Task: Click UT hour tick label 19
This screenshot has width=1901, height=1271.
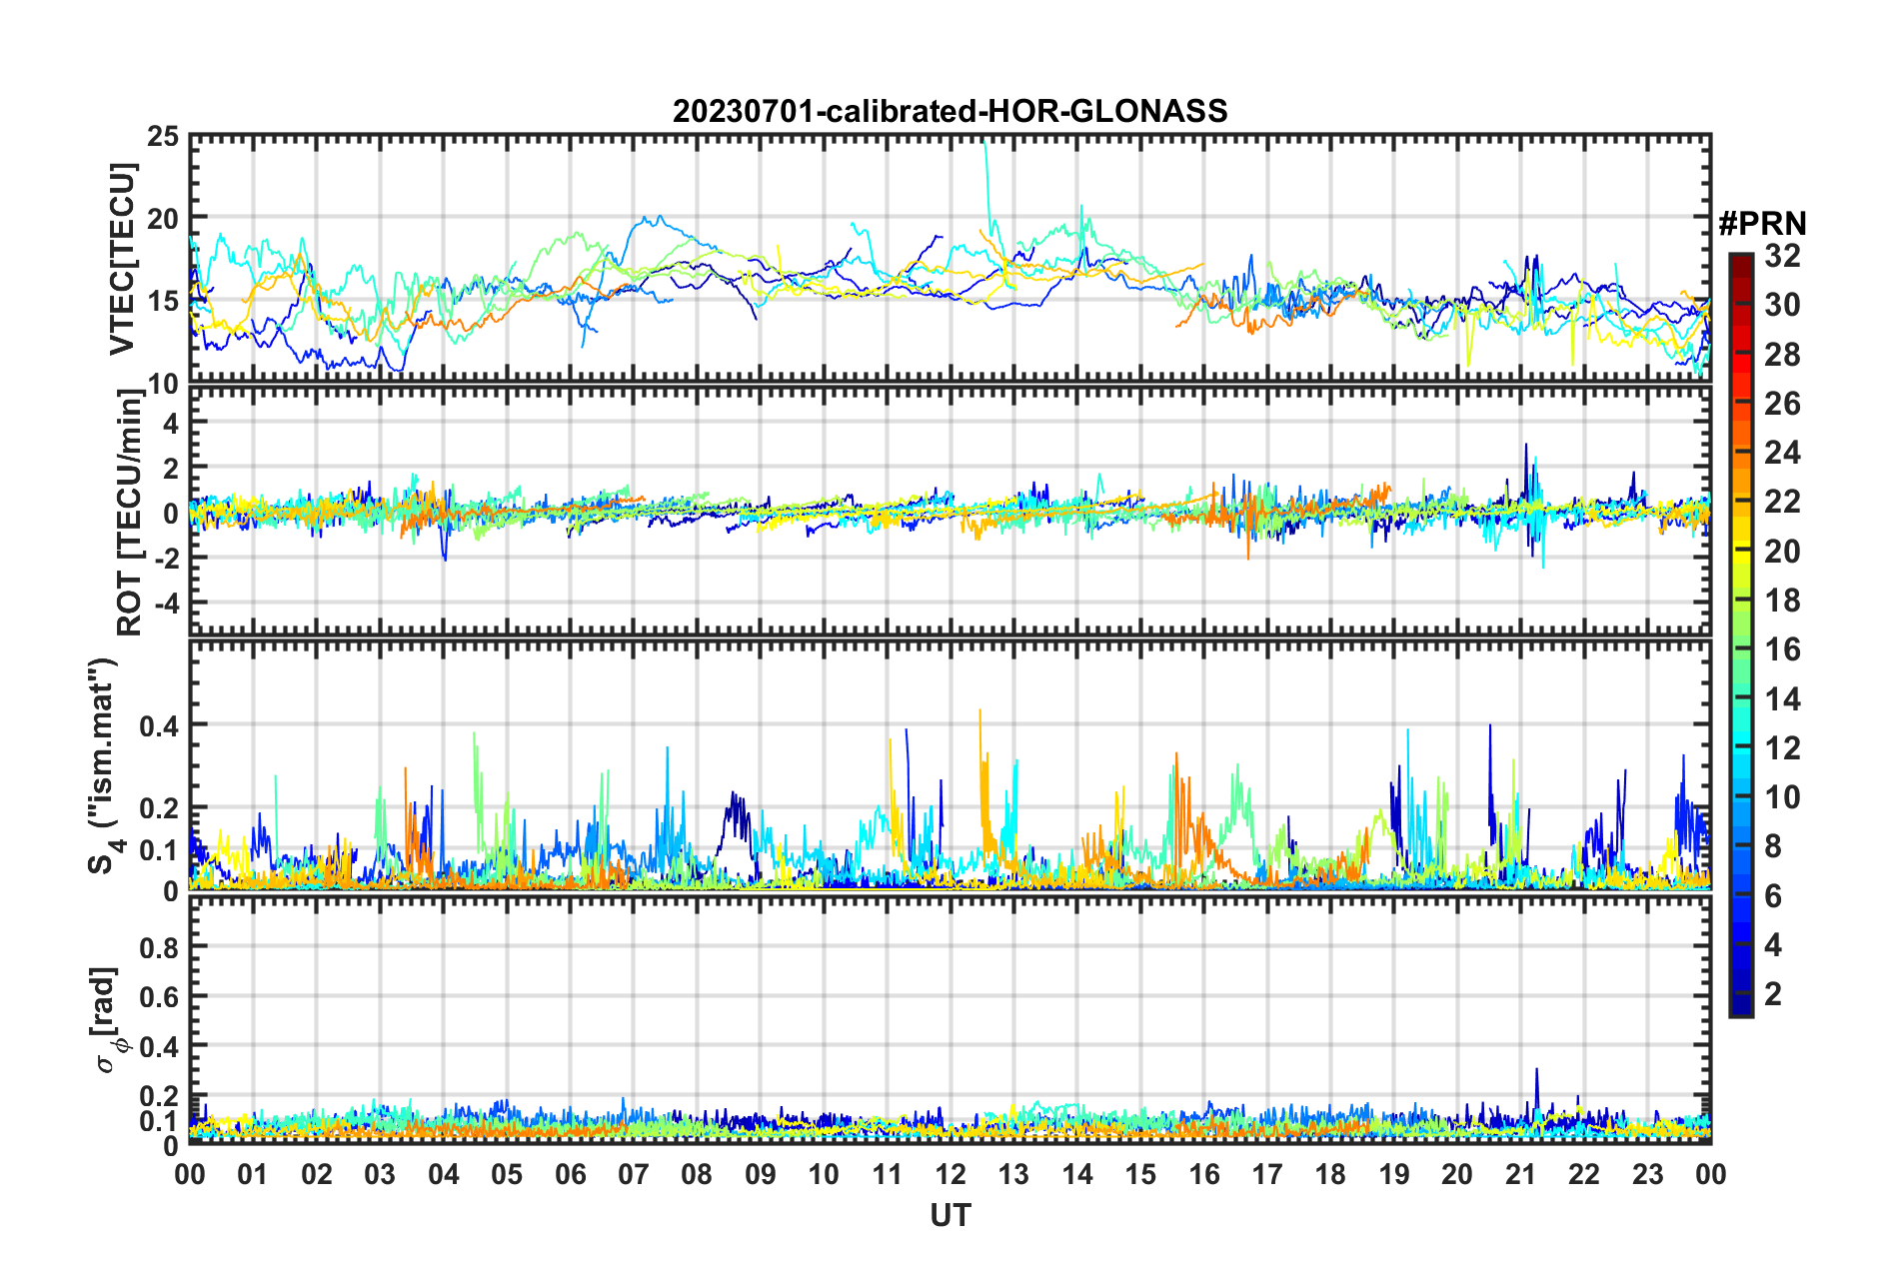Action: click(1394, 1174)
